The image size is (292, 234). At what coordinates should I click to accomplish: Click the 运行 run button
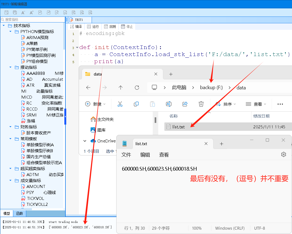coord(93,27)
